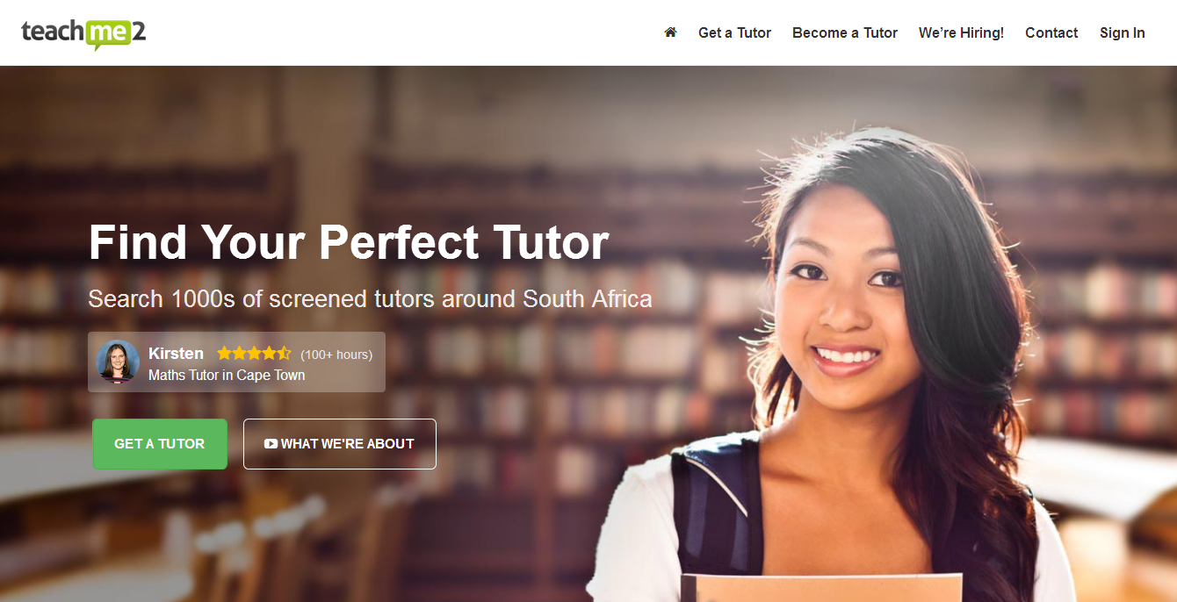Open the Contact page

tap(1051, 32)
